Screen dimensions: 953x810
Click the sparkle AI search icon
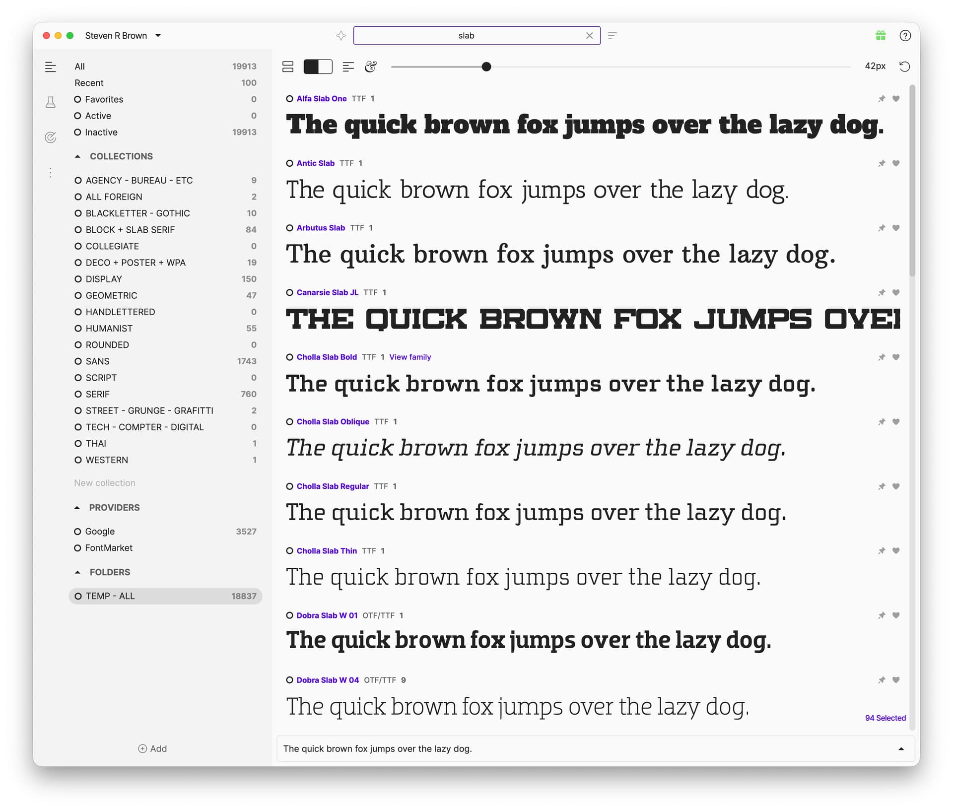point(341,35)
